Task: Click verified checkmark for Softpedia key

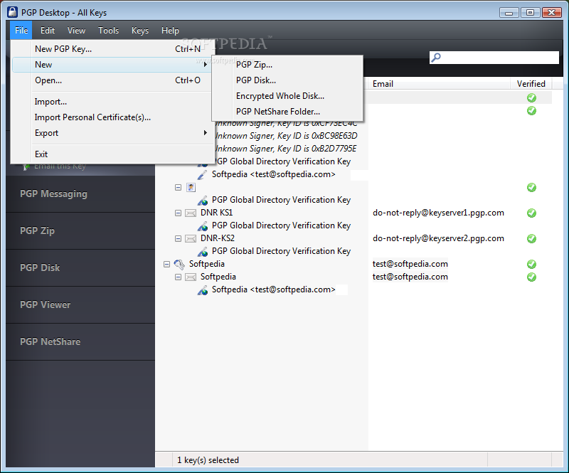Action: (x=531, y=265)
